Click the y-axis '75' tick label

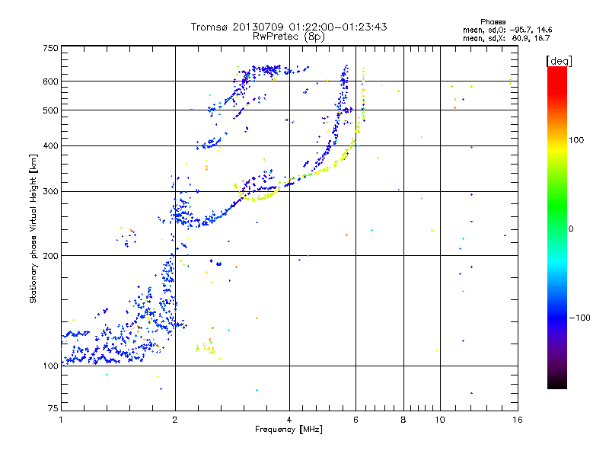(53, 408)
